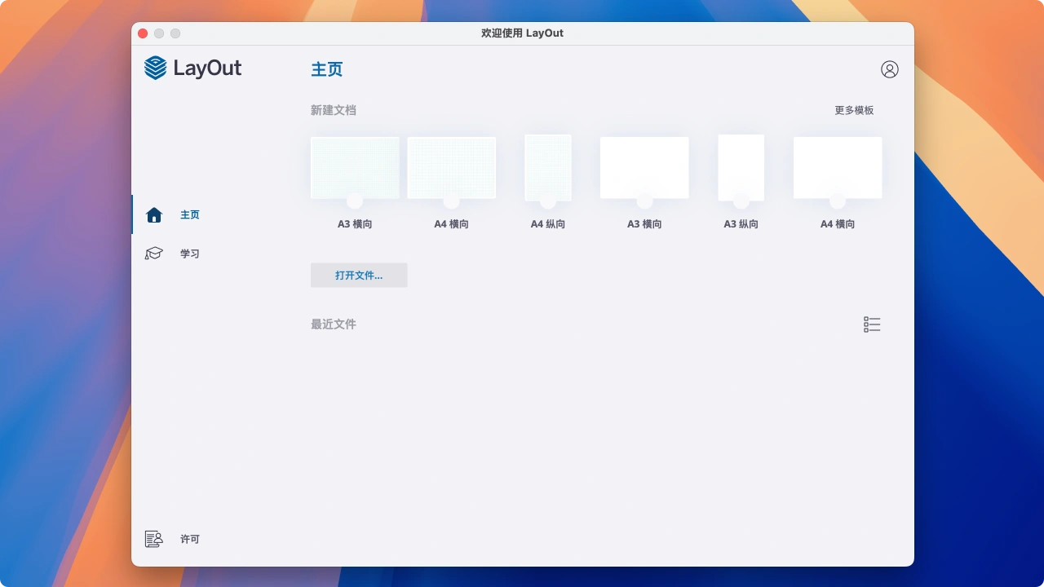This screenshot has height=587, width=1044.
Task: Go to the 主页 sidebar tab
Action: tap(190, 215)
